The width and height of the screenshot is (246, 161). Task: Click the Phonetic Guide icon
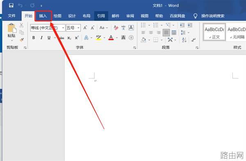(123, 28)
